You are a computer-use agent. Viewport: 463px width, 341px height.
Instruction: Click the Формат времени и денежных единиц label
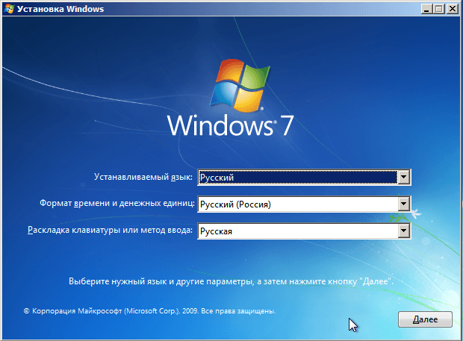116,204
